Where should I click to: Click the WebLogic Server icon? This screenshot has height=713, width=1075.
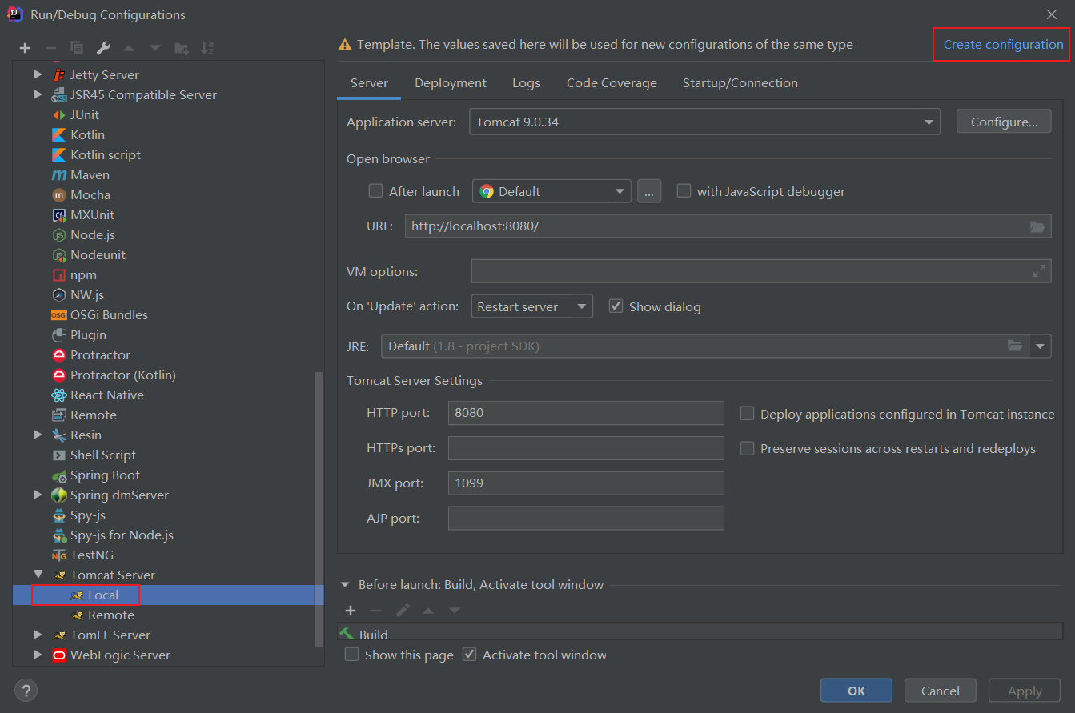coord(59,655)
